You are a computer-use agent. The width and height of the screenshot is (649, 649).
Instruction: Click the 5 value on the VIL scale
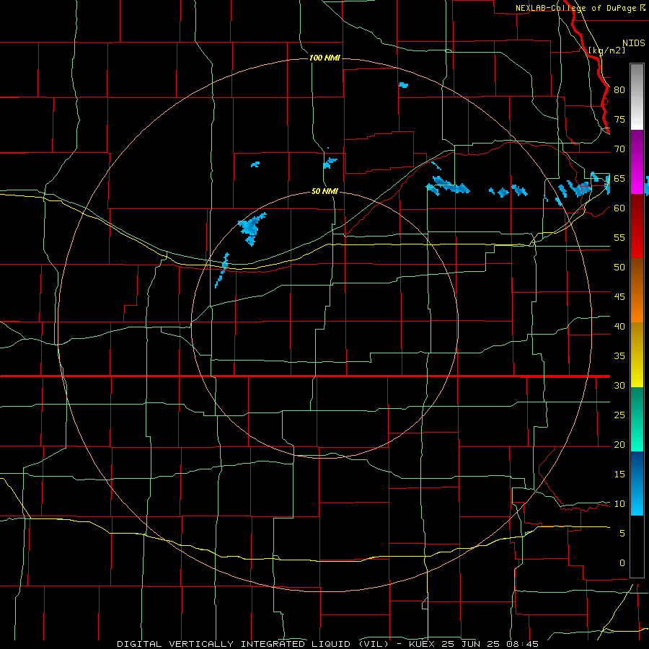coord(622,533)
